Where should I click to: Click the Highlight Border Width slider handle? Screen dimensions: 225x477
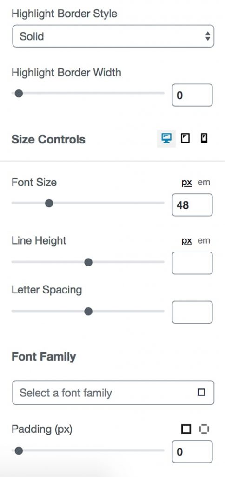tap(19, 93)
